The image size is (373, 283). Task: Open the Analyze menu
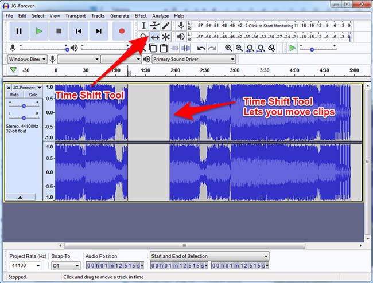pyautogui.click(x=160, y=16)
